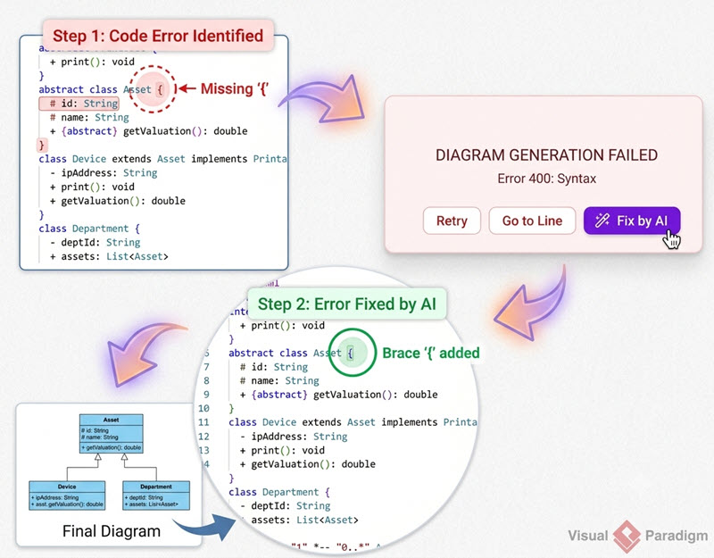Click line number 7 in the fixed code
The width and height of the screenshot is (714, 558).
206,367
